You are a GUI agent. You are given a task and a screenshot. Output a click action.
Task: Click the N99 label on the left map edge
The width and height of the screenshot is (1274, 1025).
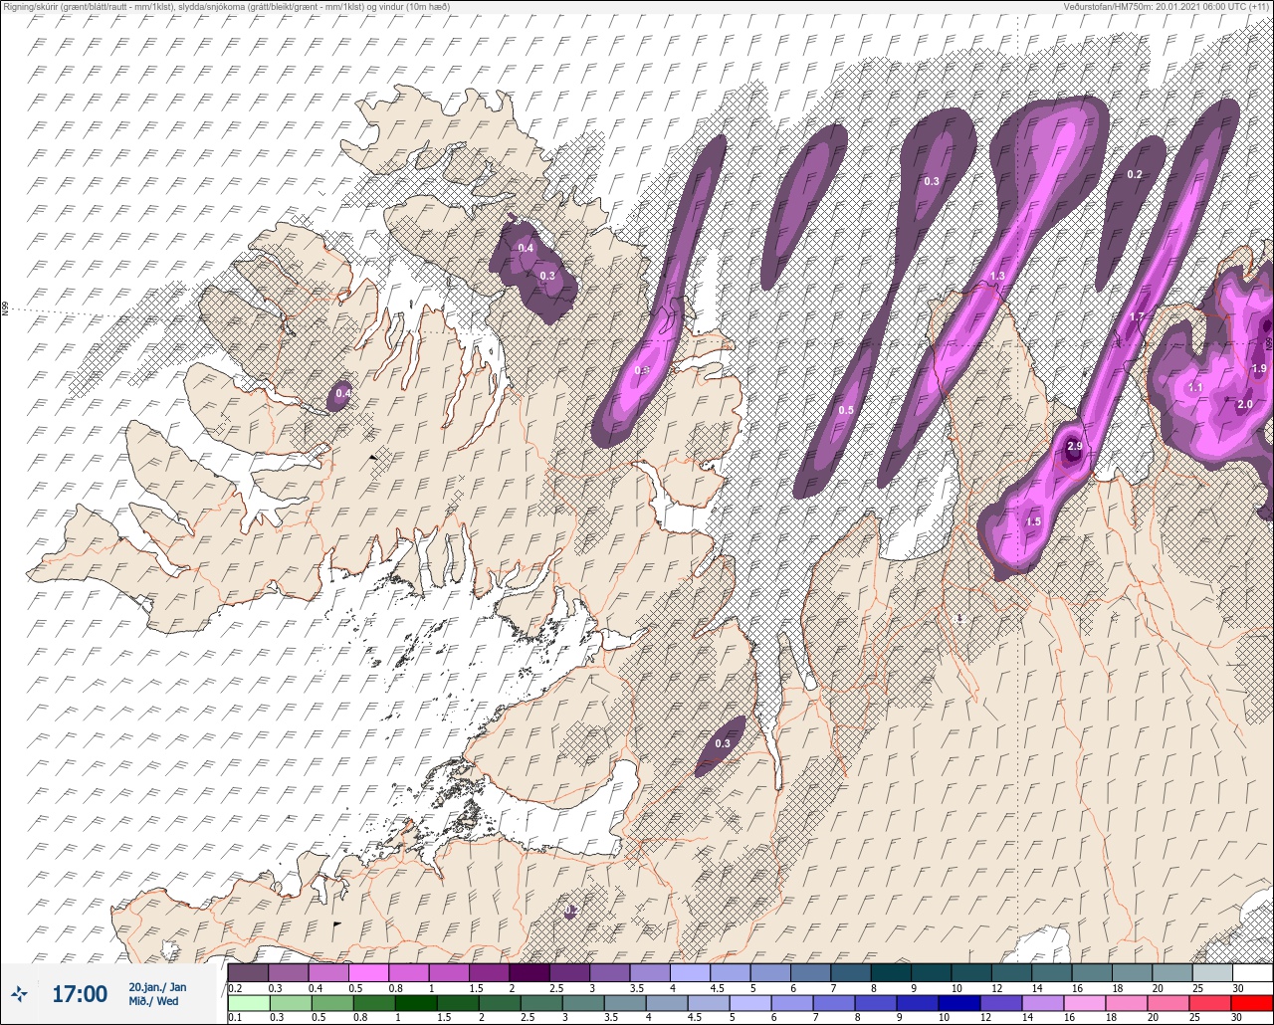[x=5, y=309]
